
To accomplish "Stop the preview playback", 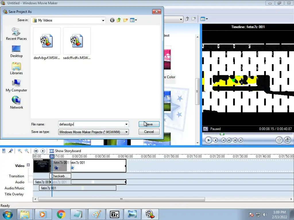I will [x=216, y=140].
